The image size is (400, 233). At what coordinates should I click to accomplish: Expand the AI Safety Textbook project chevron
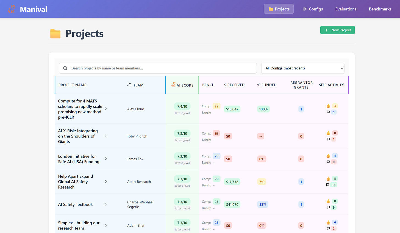106,204
